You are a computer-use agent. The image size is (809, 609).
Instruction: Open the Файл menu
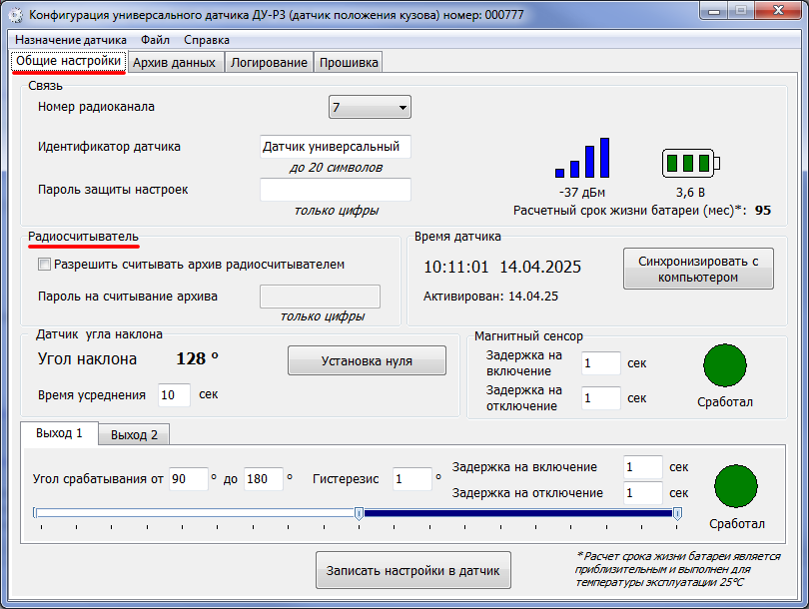pyautogui.click(x=155, y=40)
